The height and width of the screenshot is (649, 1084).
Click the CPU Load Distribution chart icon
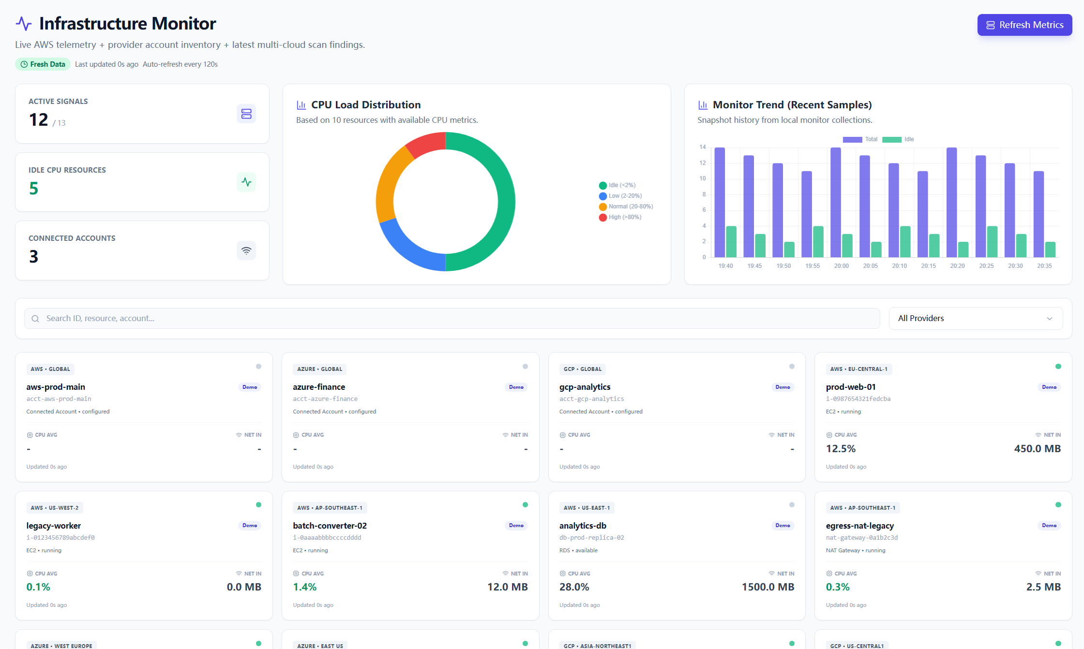pos(301,104)
